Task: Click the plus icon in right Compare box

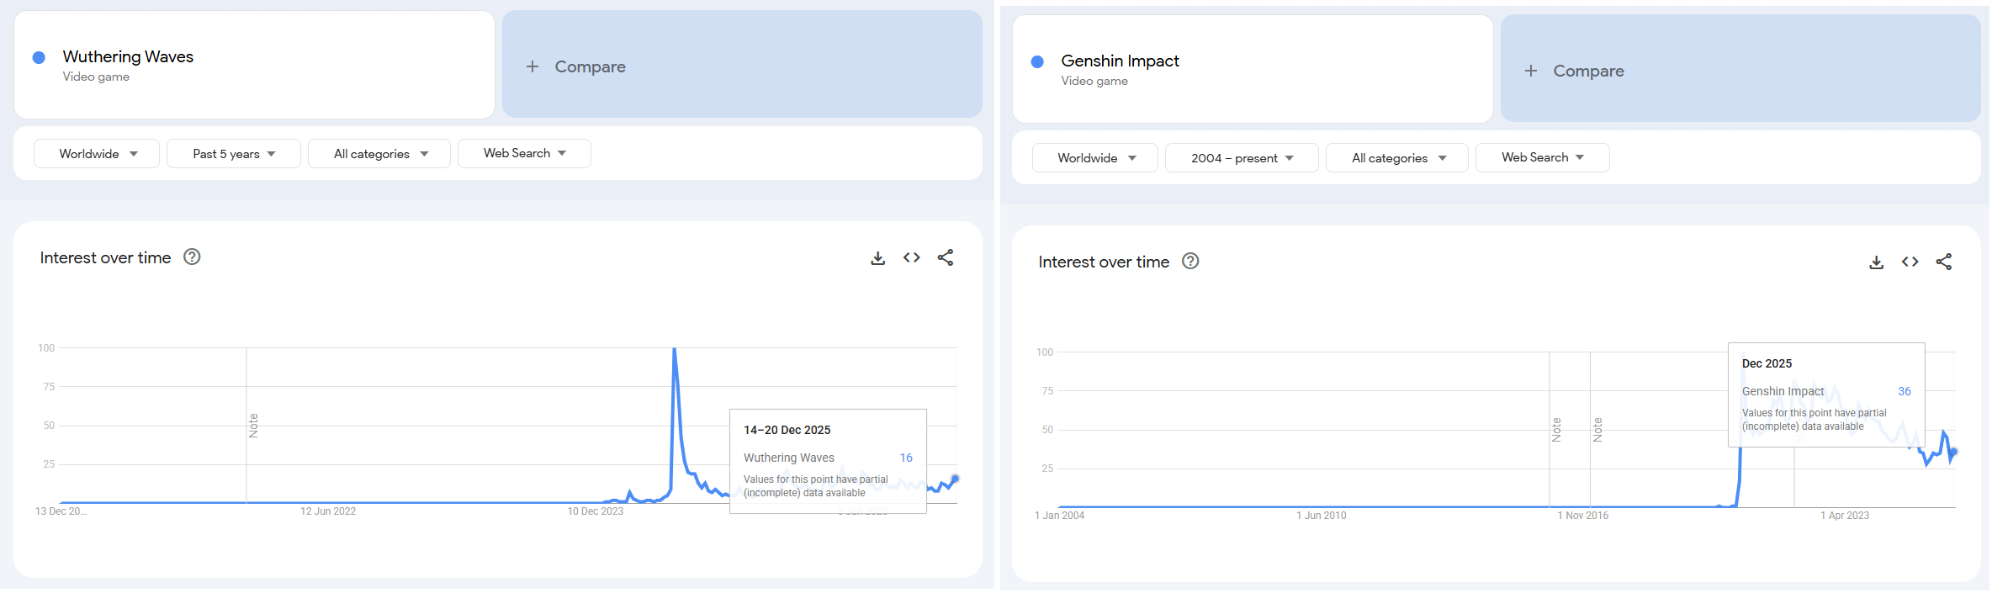Action: [x=1531, y=71]
